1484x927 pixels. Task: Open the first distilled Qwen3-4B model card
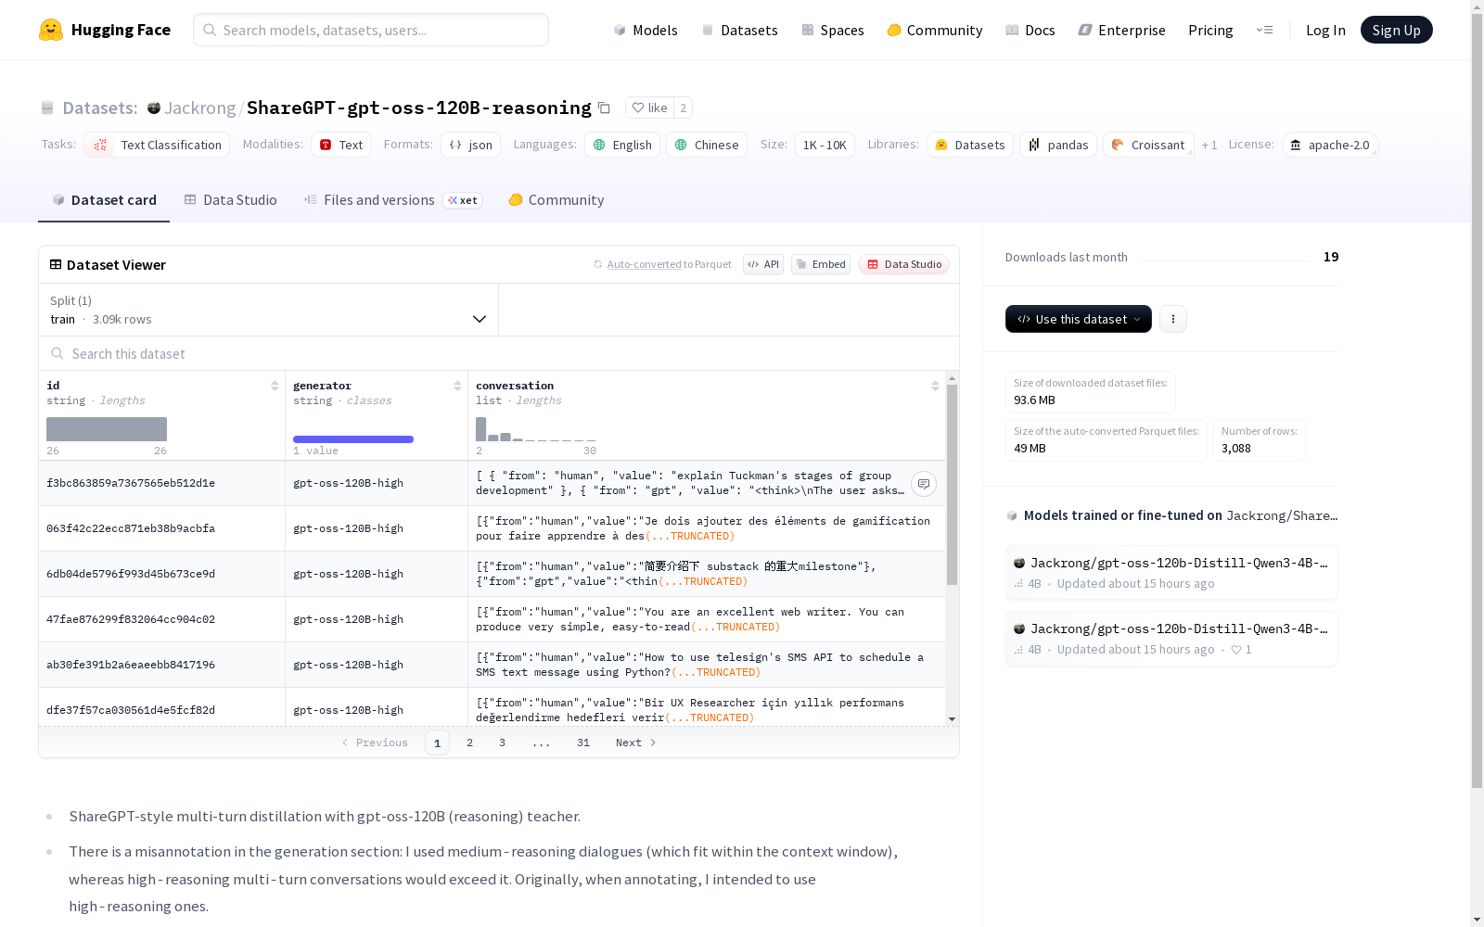[1171, 573]
